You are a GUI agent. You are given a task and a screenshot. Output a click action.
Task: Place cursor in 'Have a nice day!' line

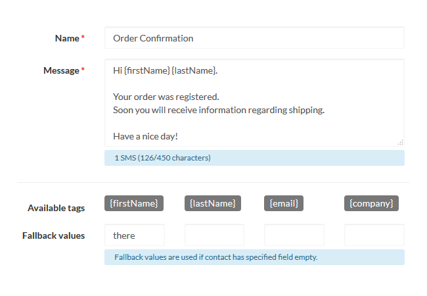(x=146, y=136)
